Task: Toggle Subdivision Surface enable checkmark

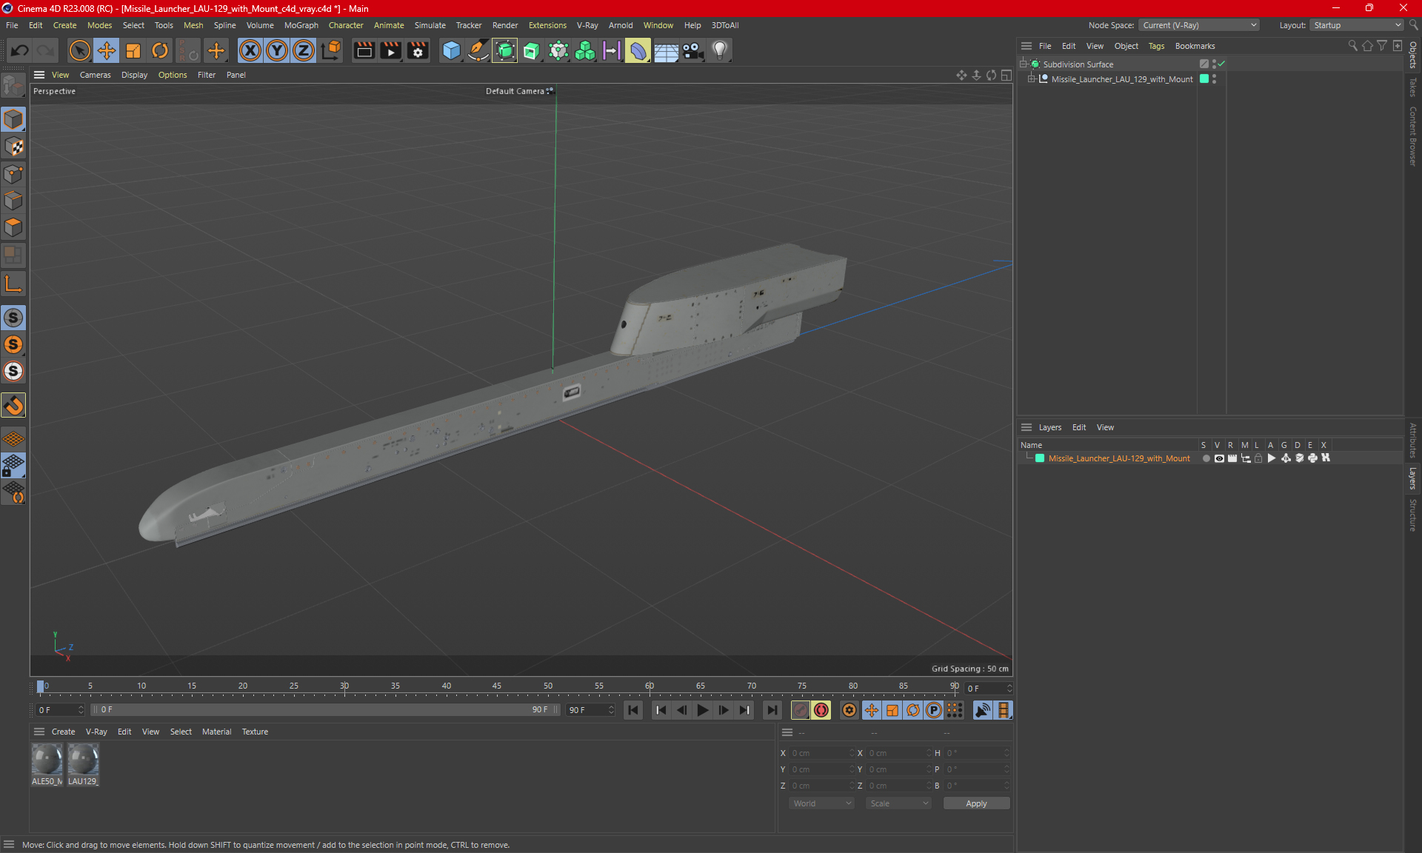Action: (1221, 64)
